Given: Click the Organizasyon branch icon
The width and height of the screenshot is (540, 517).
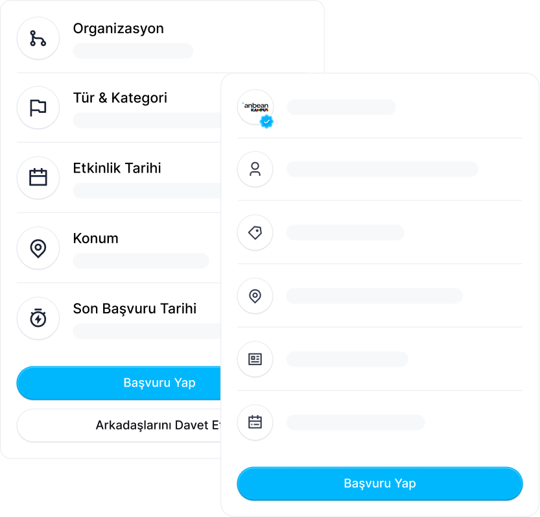Looking at the screenshot, I should pyautogui.click(x=38, y=38).
